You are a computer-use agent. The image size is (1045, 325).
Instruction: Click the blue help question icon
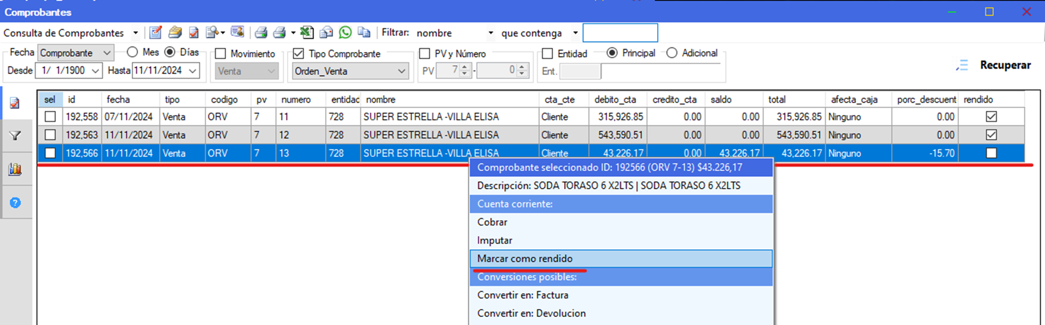15,203
